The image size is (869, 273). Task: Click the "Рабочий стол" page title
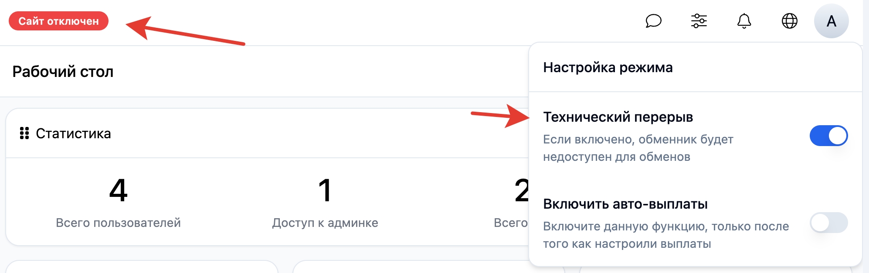[63, 72]
